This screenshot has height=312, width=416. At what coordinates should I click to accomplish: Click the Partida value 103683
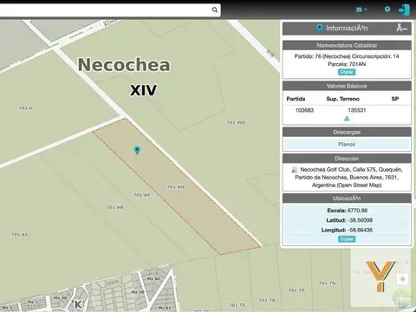point(304,110)
